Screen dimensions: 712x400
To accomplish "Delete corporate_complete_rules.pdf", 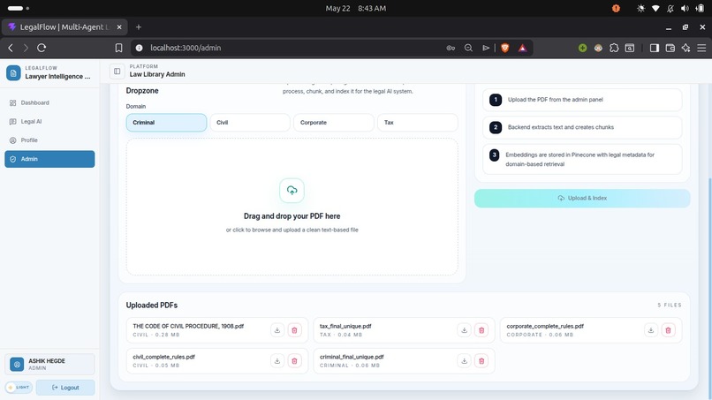I will point(668,330).
